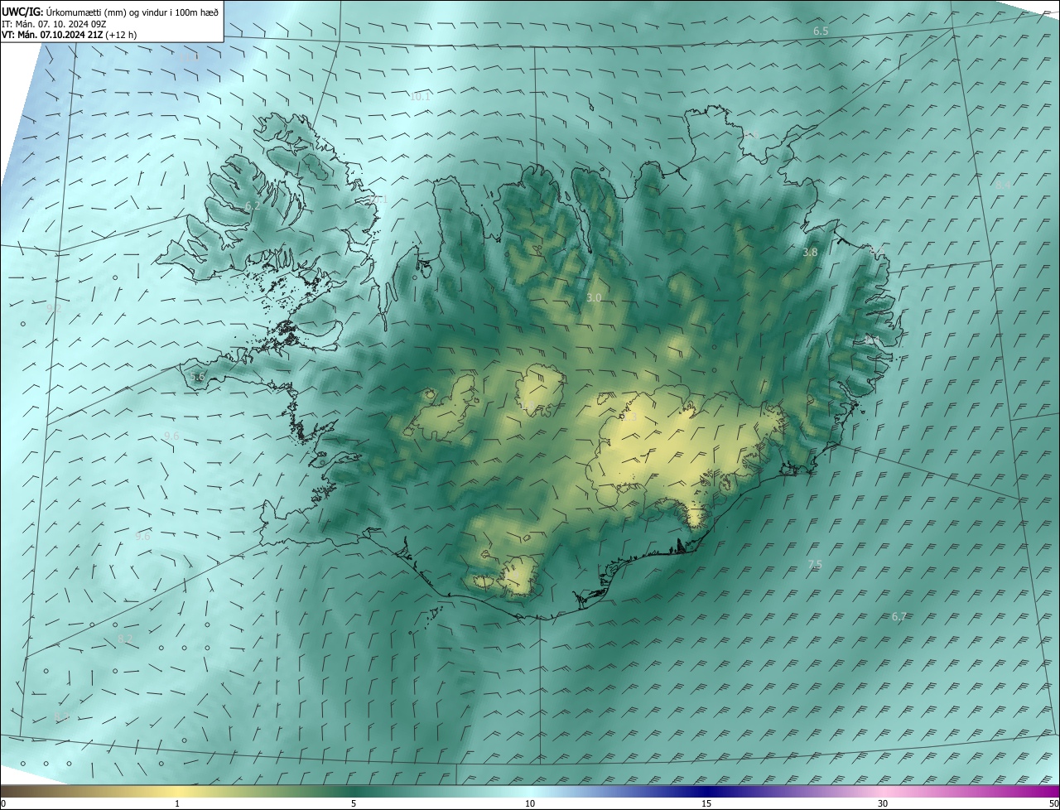1060x810 pixels.
Task: Click the 8.2 value label in the southwest ocean
Action: pos(125,639)
